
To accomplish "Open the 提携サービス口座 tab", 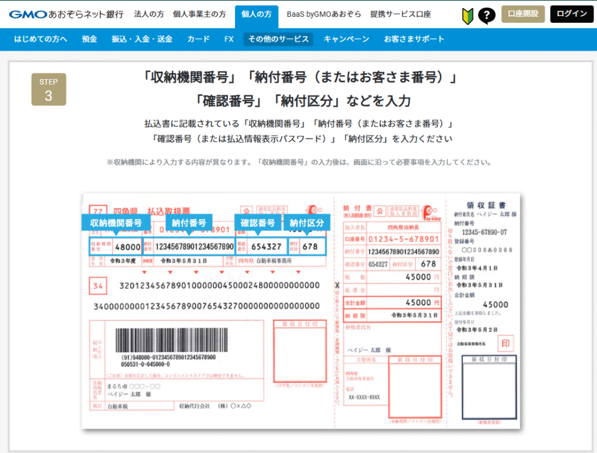I will click(401, 15).
